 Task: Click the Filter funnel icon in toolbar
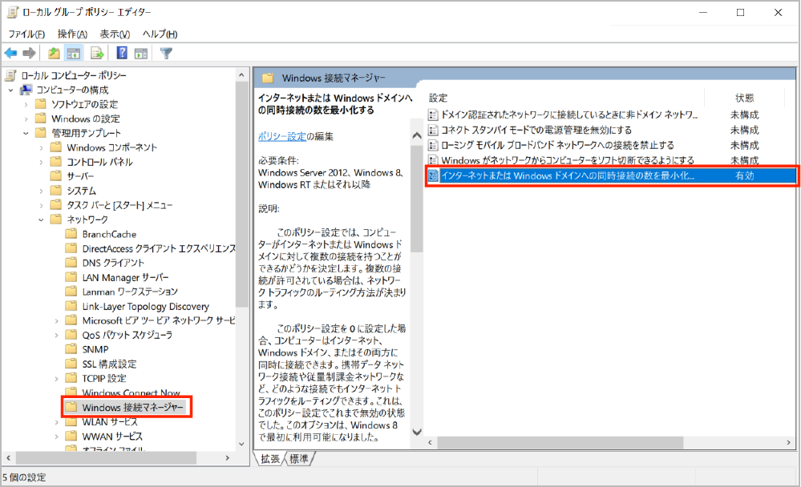coord(166,54)
